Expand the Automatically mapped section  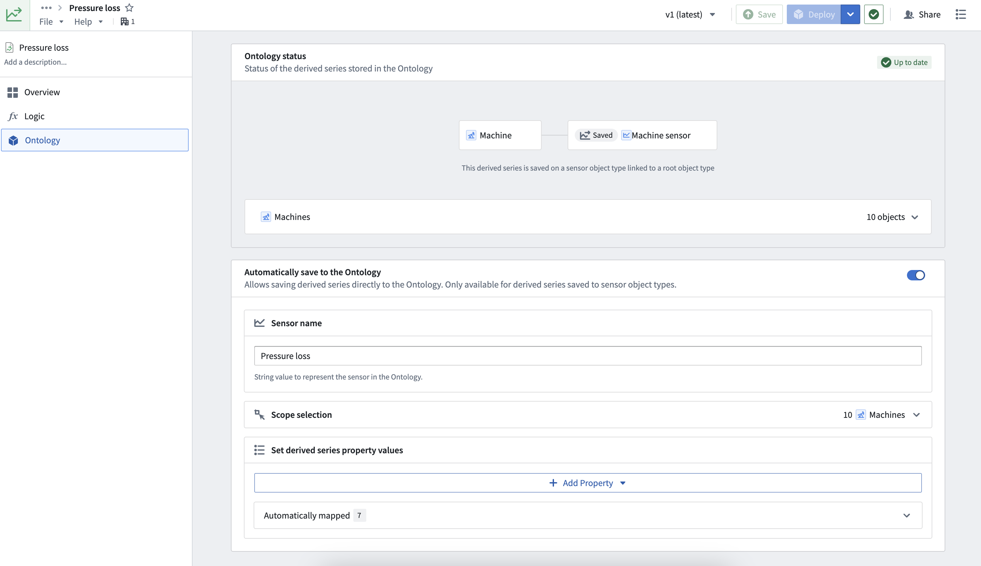[x=907, y=515]
